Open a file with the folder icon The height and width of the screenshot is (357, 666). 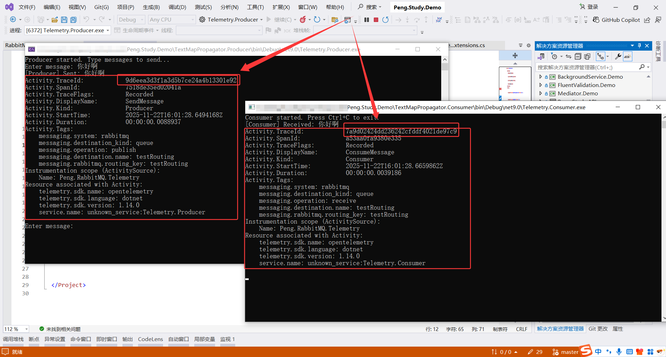pos(55,20)
